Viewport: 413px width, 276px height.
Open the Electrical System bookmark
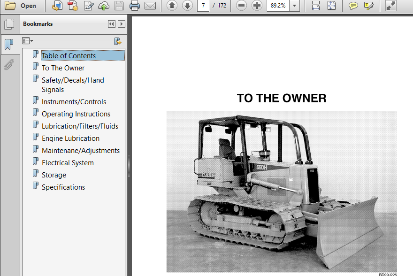tap(68, 163)
